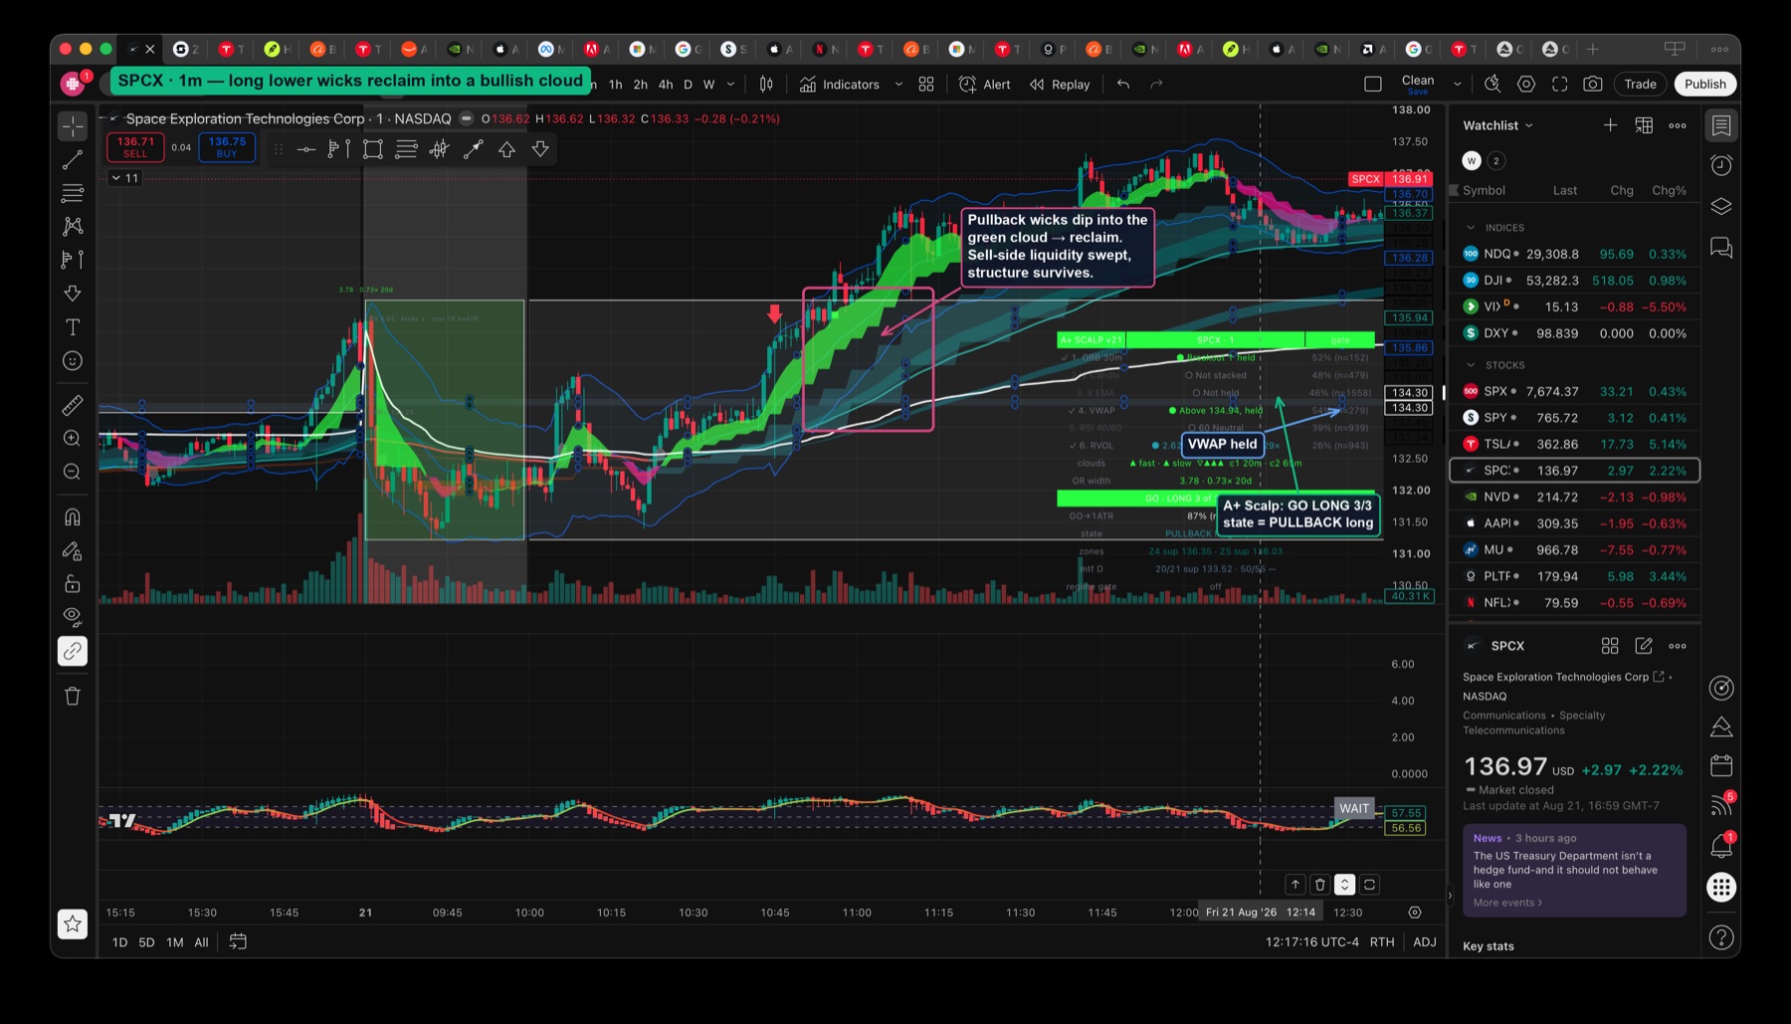The width and height of the screenshot is (1791, 1024).
Task: Open chart settings hexagon icon in top toolbar
Action: point(1526,85)
